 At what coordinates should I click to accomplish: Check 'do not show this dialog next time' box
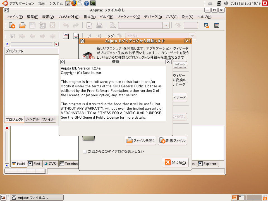pos(85,152)
